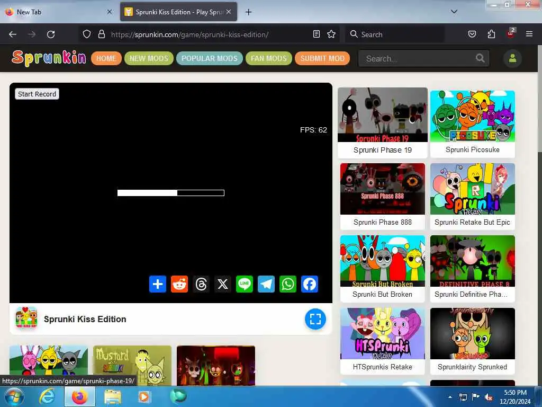
Task: Click the network tray icon
Action: click(463, 397)
